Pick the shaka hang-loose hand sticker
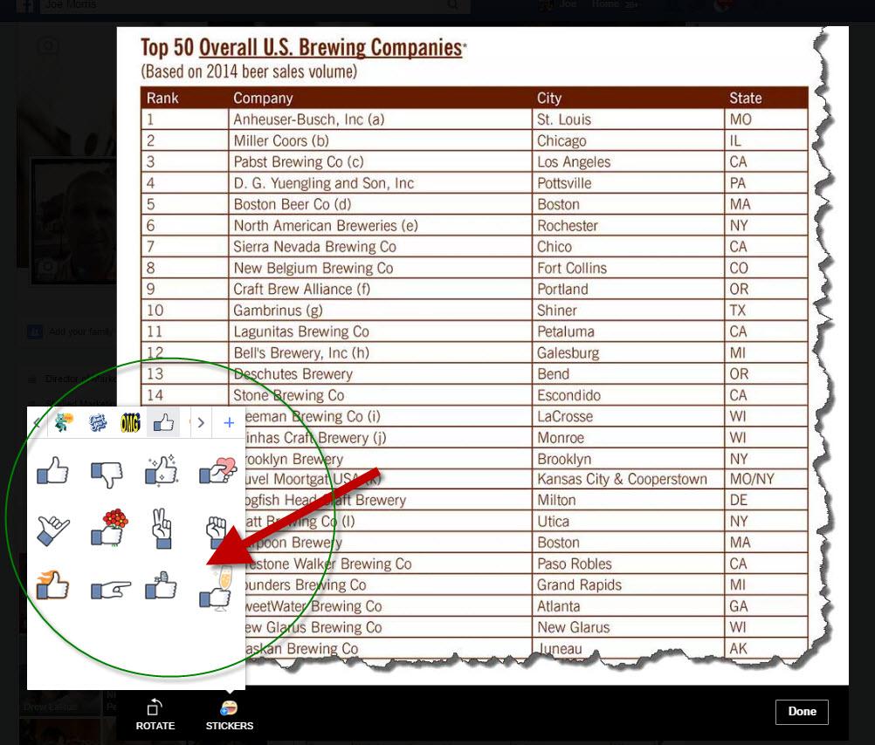Viewport: 875px width, 745px height. [x=53, y=530]
